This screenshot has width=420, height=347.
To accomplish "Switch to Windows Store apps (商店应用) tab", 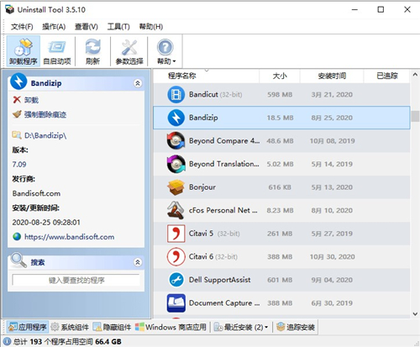I will tap(171, 327).
